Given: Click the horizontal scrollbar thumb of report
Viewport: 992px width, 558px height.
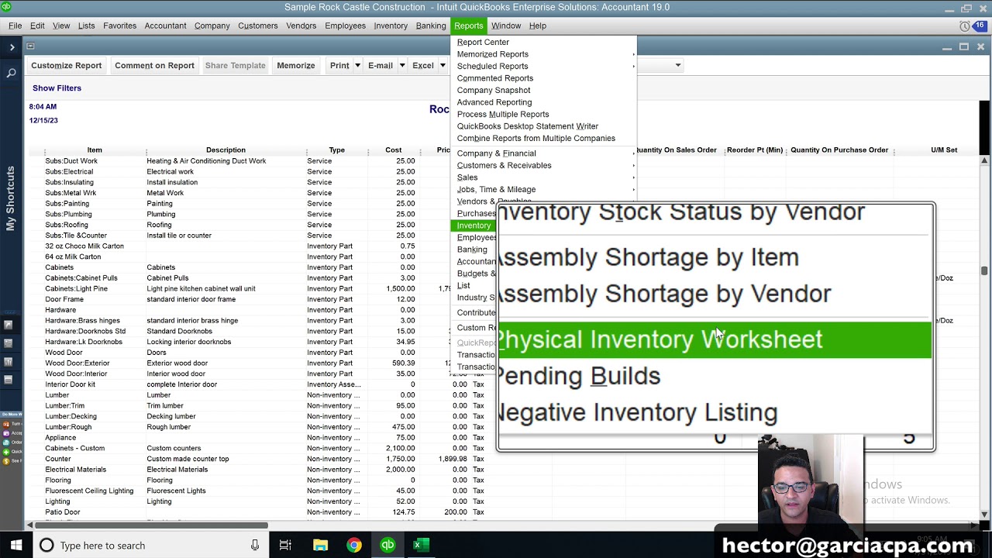Looking at the screenshot, I should 151,525.
